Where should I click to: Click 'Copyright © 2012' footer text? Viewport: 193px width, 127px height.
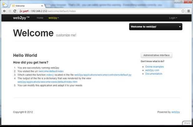click(x=23, y=112)
